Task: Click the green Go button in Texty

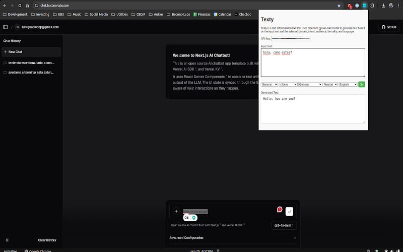Action: [362, 84]
